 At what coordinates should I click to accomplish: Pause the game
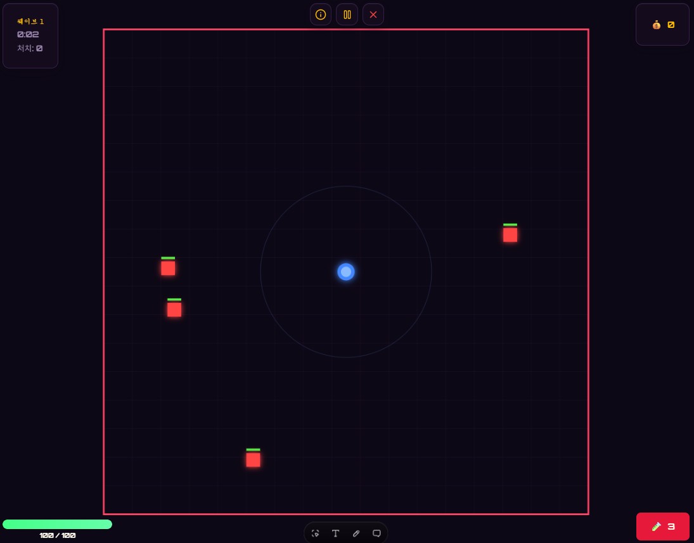point(347,15)
